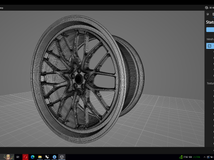Open the 3D library cube icon
Image resolution: width=214 pixels, height=160 pixels.
[206, 8]
